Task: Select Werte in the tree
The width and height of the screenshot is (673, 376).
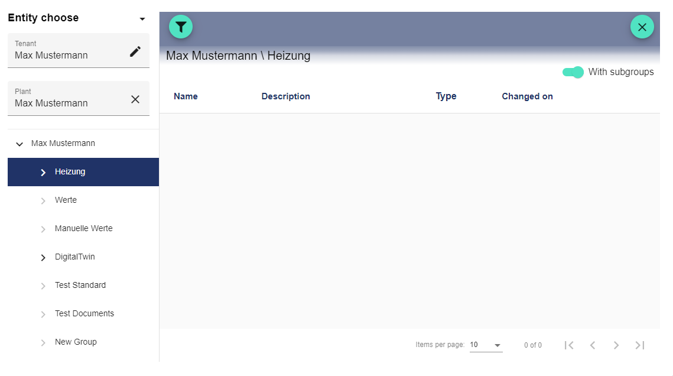Action: (66, 200)
